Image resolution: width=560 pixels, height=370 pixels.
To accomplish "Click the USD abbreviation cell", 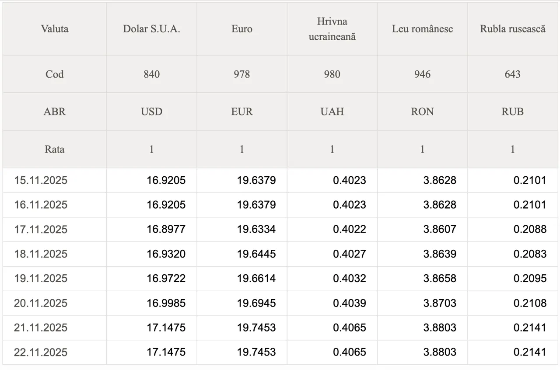I will point(151,112).
